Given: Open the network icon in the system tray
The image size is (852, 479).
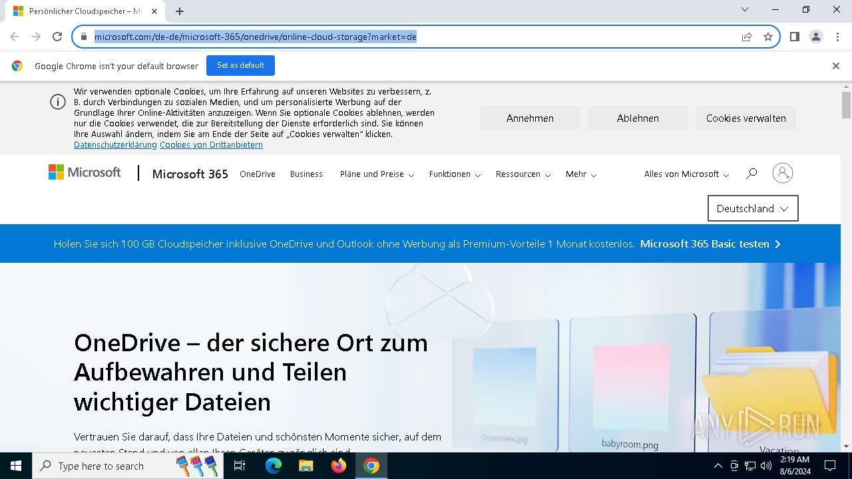Looking at the screenshot, I should point(750,466).
